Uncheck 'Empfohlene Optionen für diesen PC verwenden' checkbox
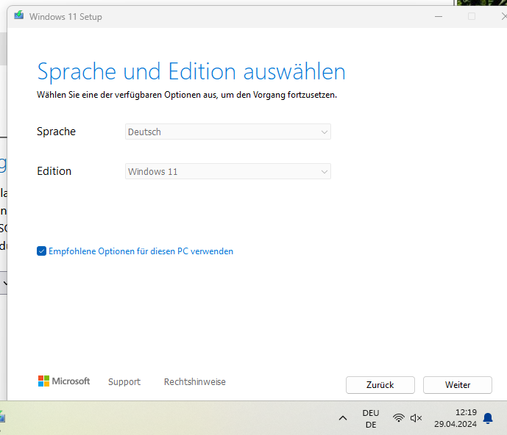507x435 pixels. point(41,251)
